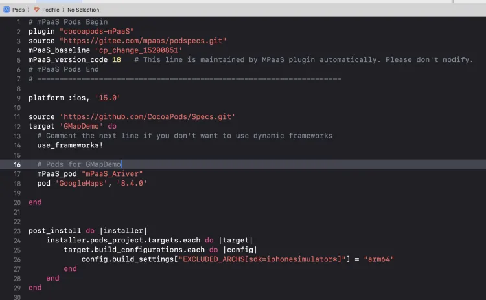
Task: Click the version code value 18
Action: 117,59
